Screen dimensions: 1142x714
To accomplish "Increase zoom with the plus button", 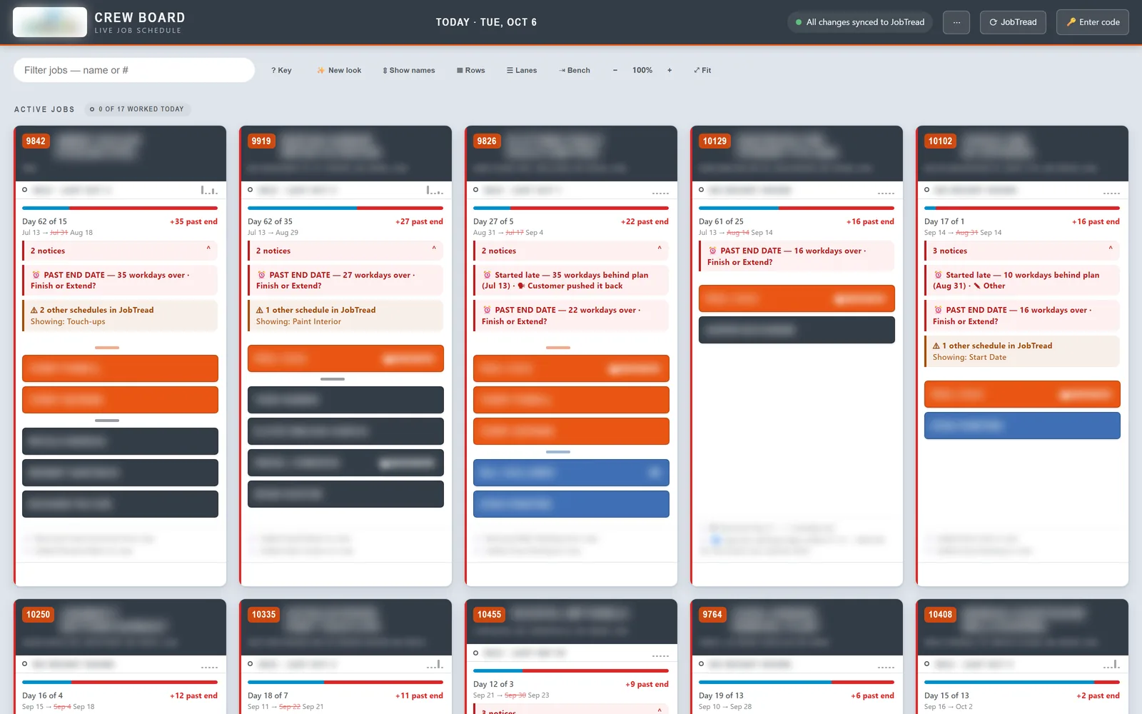I will [x=669, y=70].
